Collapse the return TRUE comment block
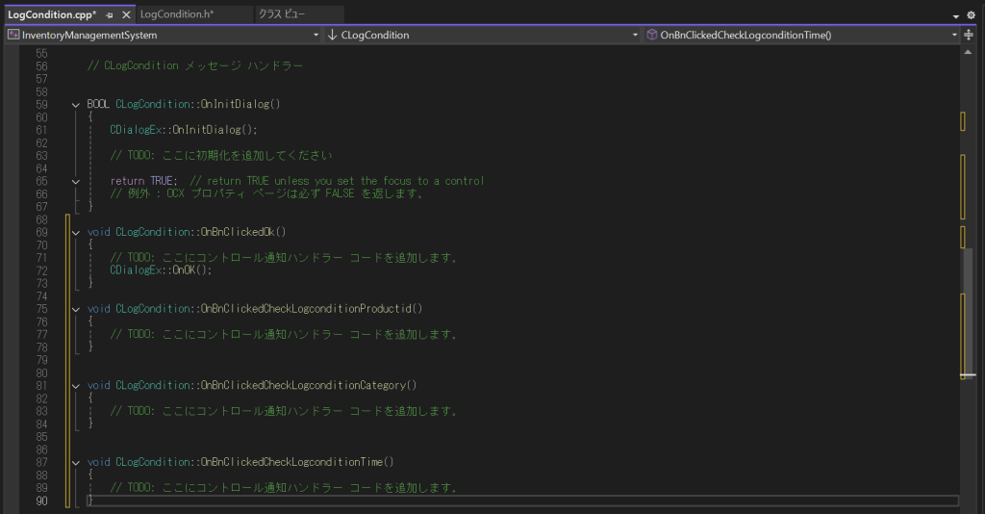 click(76, 181)
